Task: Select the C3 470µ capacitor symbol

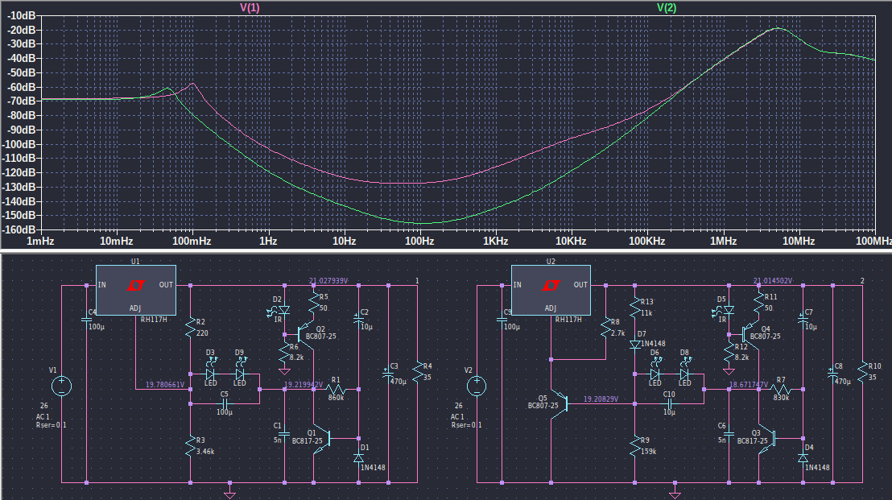Action: click(389, 374)
